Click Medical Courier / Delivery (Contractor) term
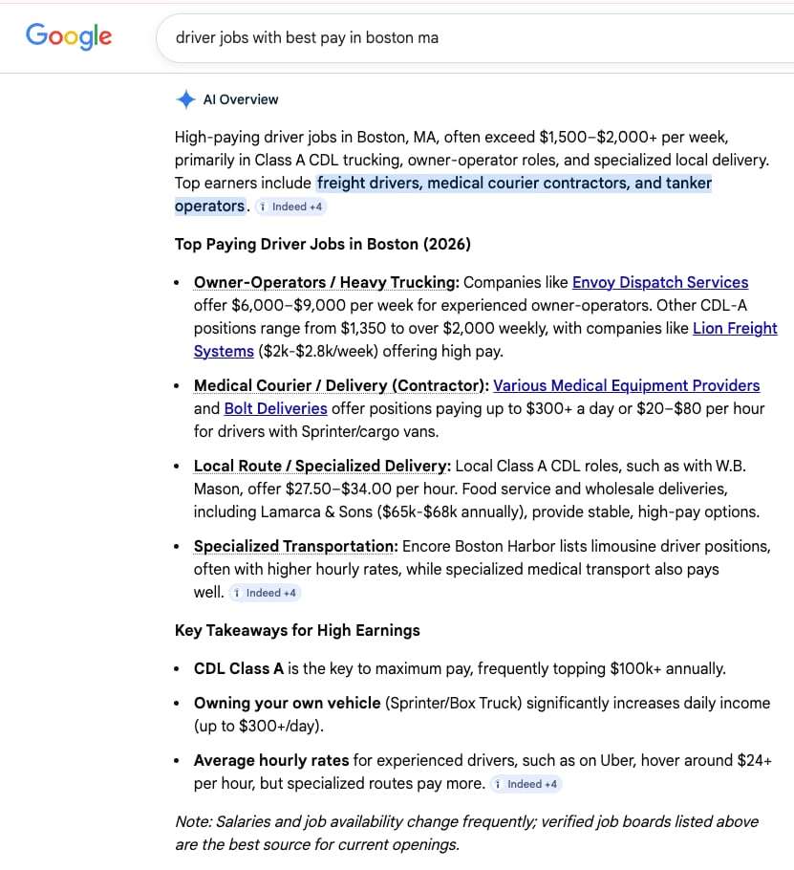This screenshot has width=794, height=870. [x=340, y=385]
